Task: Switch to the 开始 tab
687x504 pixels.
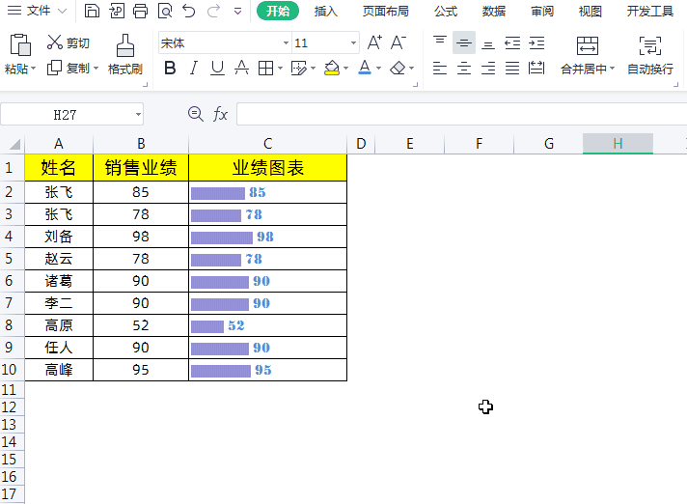Action: pyautogui.click(x=278, y=11)
